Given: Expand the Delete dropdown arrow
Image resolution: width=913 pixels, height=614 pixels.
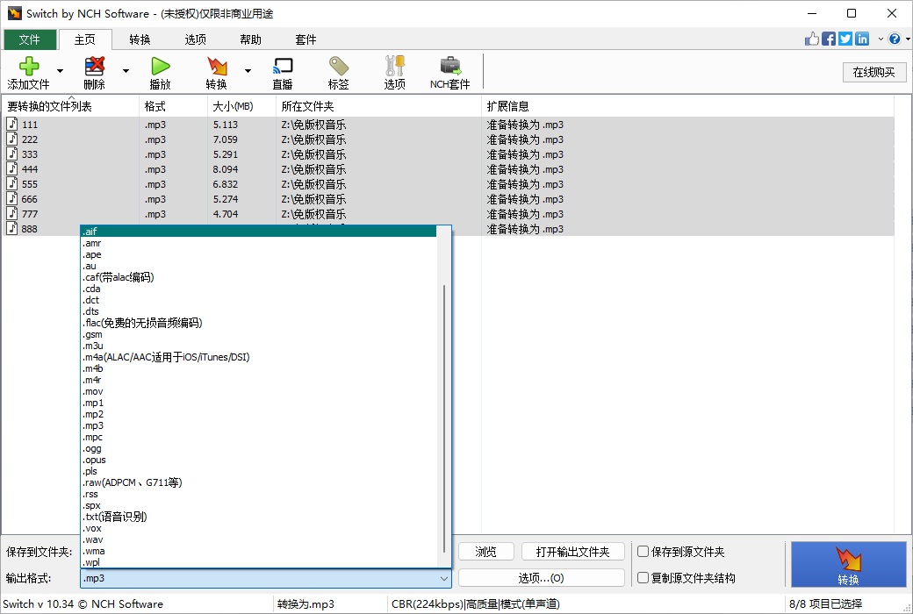Looking at the screenshot, I should 126,71.
